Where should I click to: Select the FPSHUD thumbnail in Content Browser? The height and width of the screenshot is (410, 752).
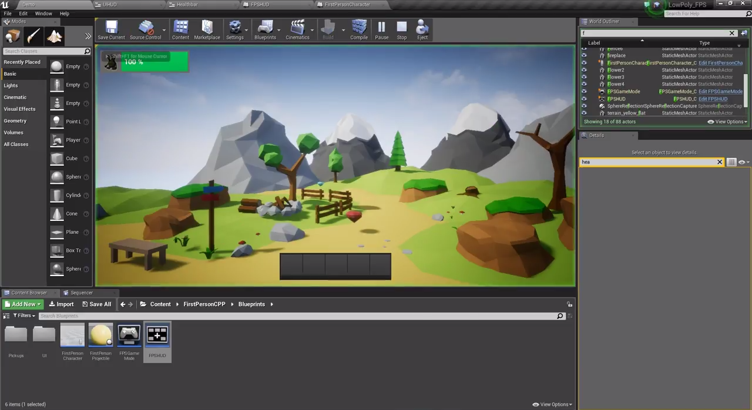pos(157,335)
